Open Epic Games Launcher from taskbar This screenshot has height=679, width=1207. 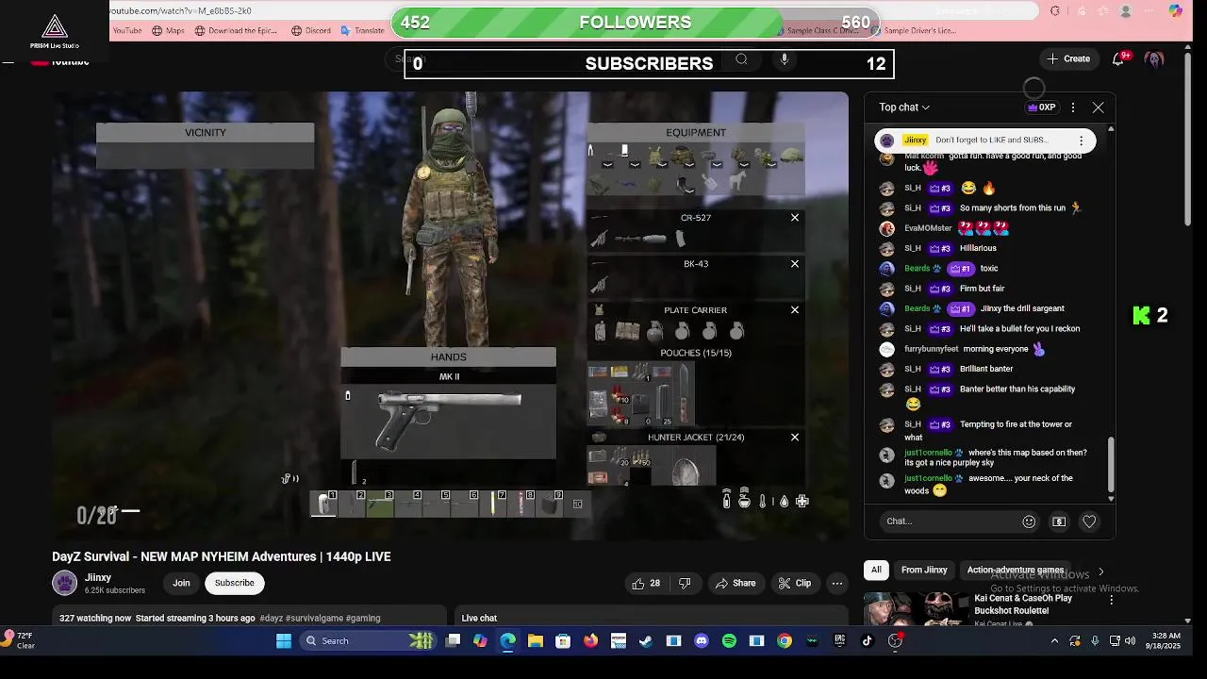(839, 641)
